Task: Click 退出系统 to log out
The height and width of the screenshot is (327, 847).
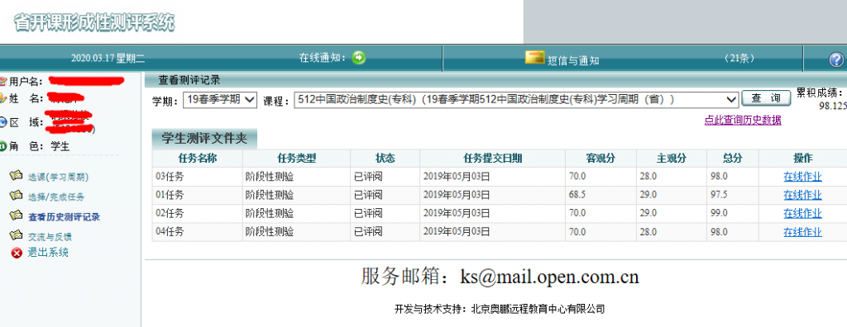Action: point(48,253)
